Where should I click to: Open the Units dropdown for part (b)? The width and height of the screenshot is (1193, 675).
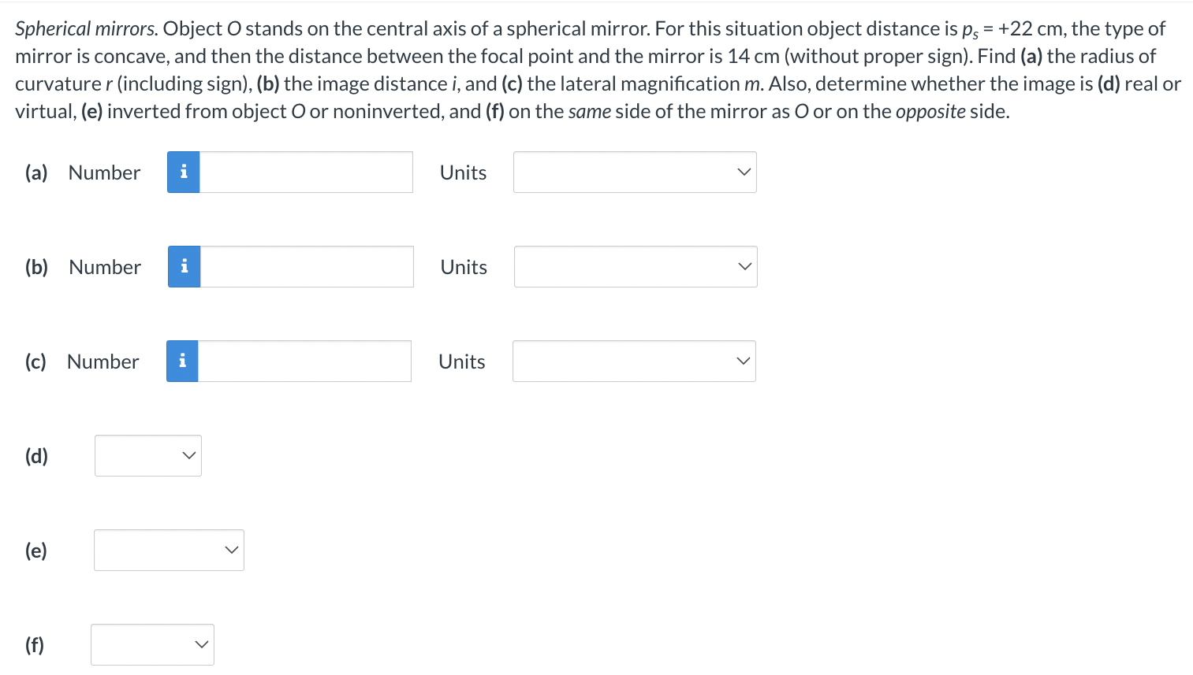(x=636, y=266)
